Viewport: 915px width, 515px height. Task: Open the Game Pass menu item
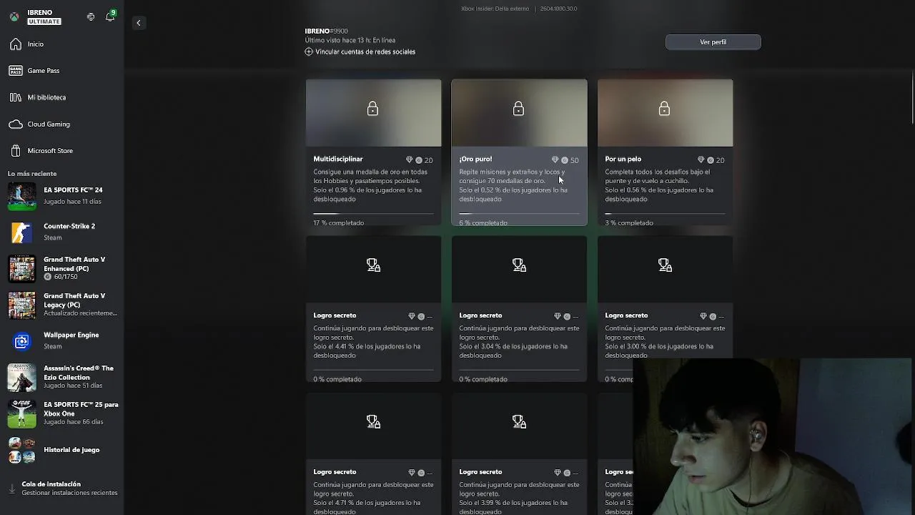coord(62,71)
